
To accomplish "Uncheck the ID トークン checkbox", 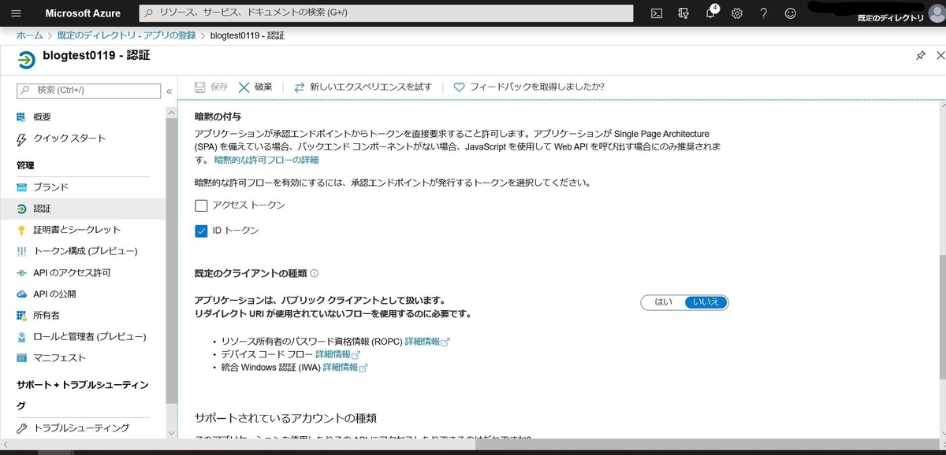I will [x=202, y=231].
